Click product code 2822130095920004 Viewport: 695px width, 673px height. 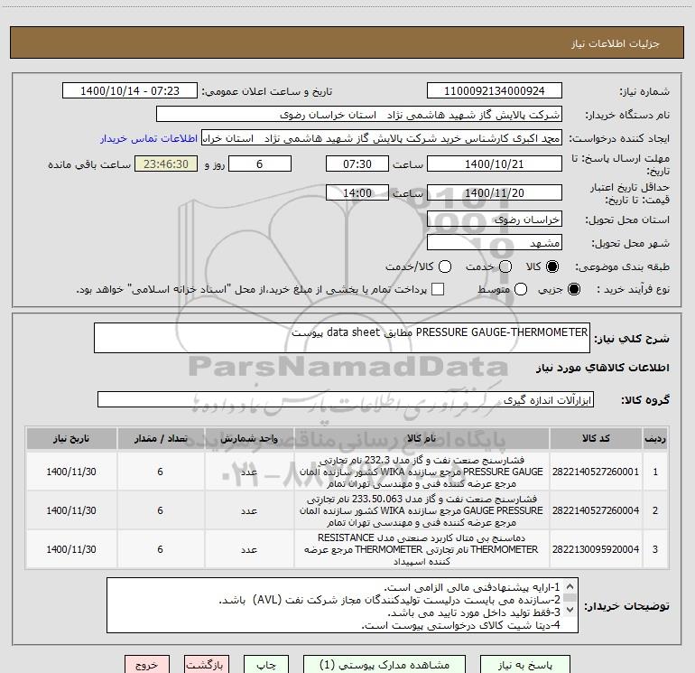tap(596, 549)
